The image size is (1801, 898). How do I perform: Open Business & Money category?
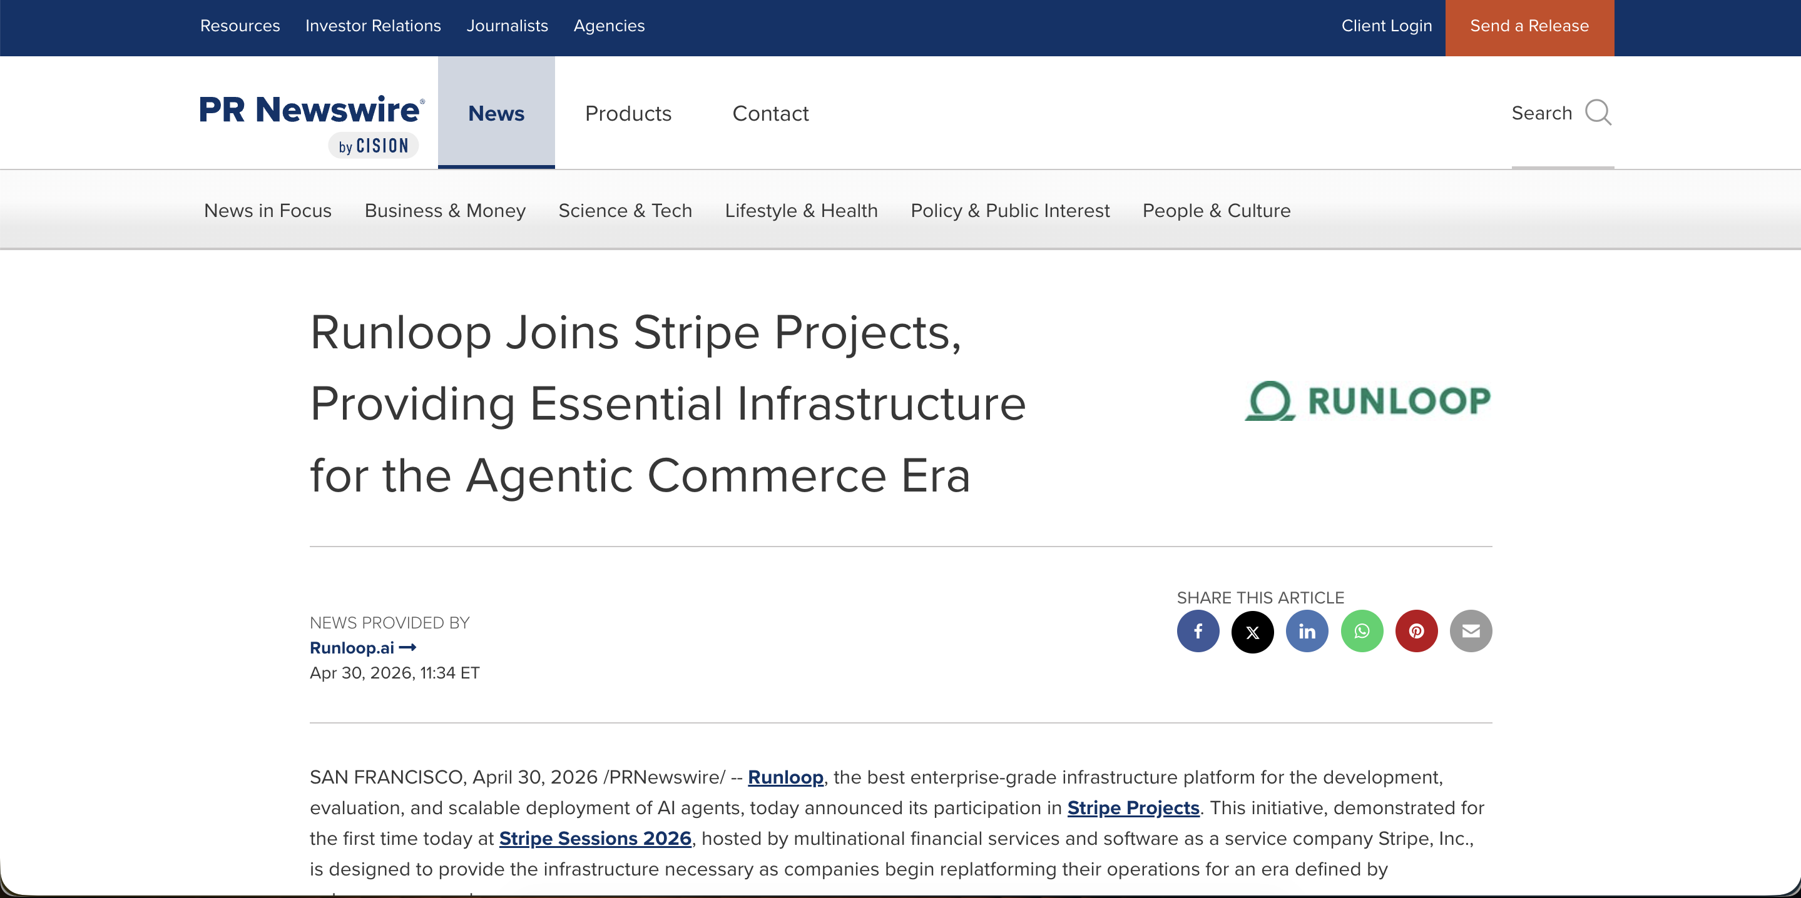click(445, 210)
